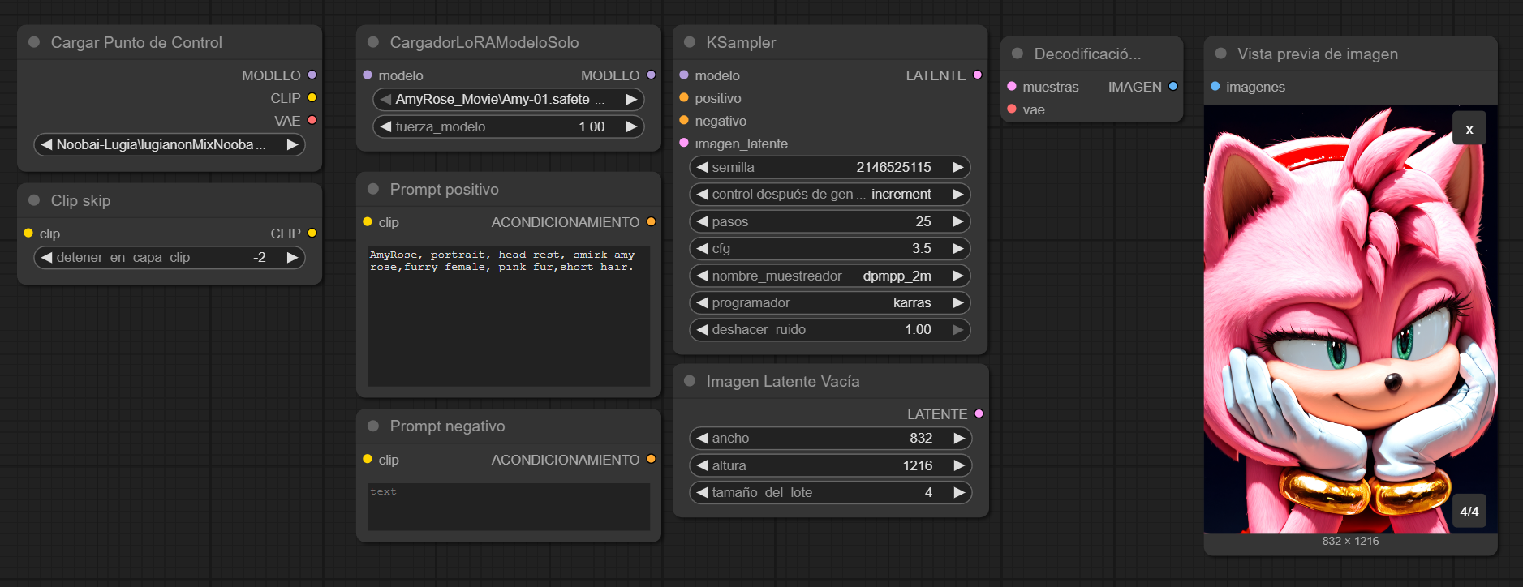Click CLIP output port on Cargar Punto de Control
The image size is (1523, 587).
point(312,97)
